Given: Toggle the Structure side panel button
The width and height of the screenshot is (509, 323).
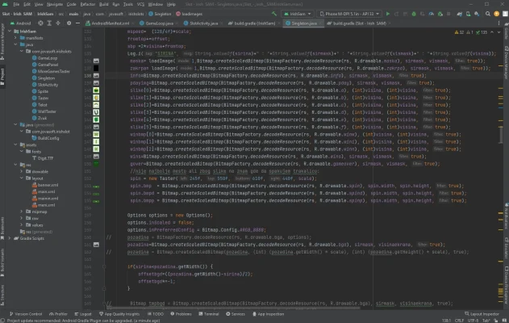Looking at the screenshot, I should coord(2,295).
